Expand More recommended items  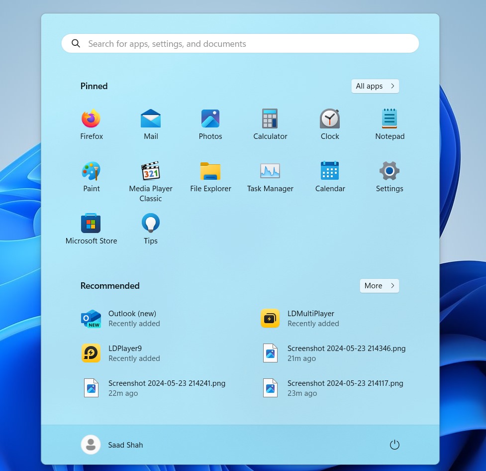tap(380, 285)
